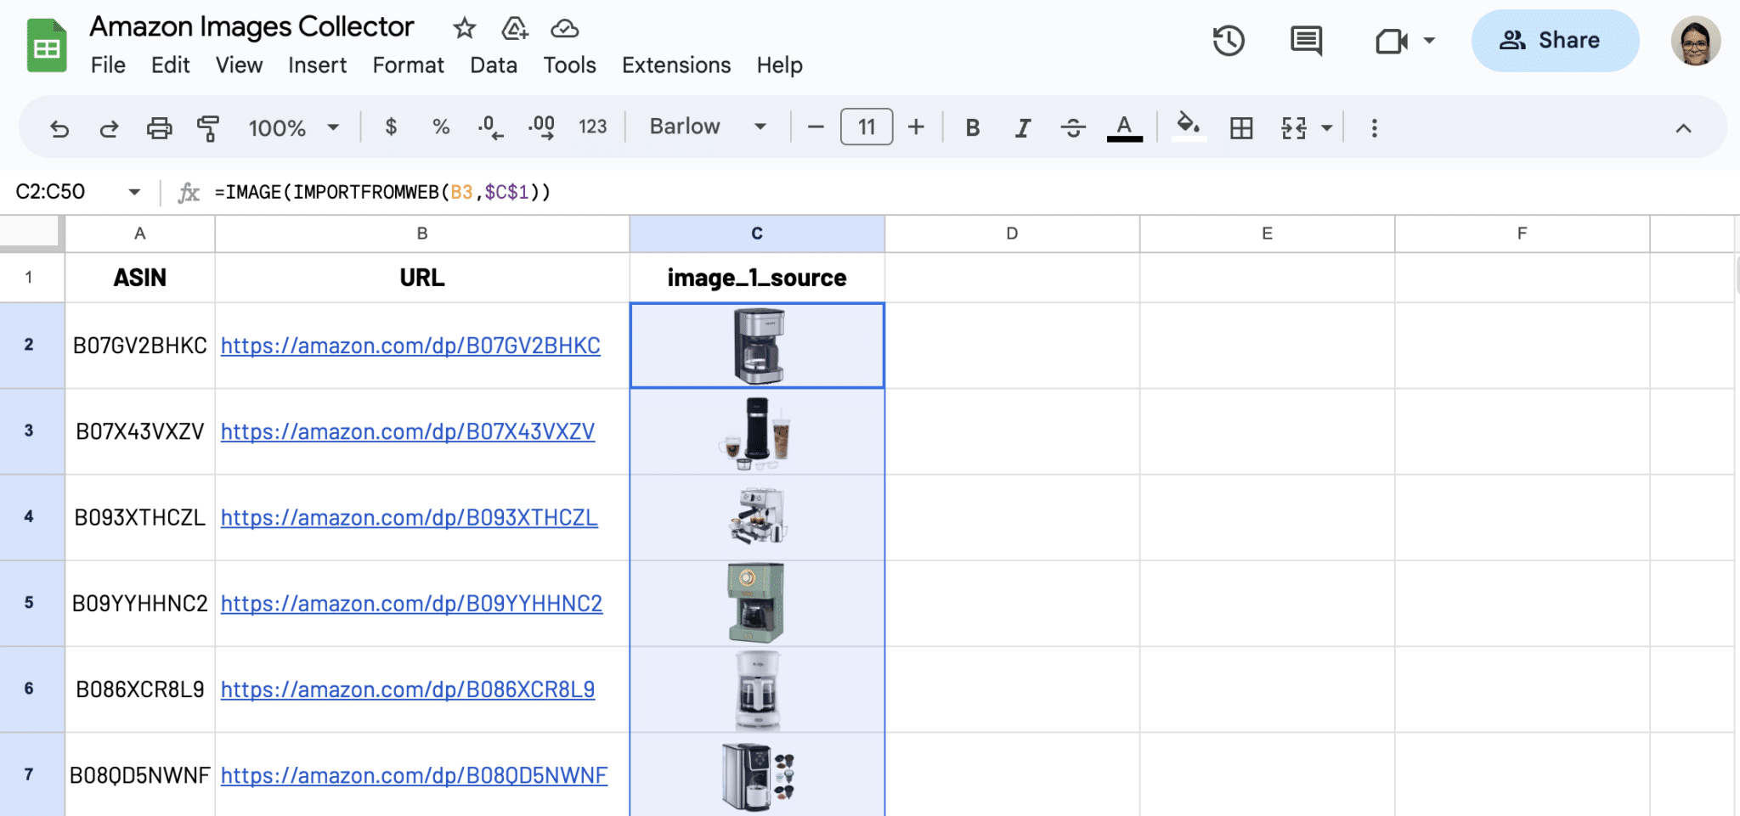
Task: Click the Print icon
Action: pyautogui.click(x=160, y=127)
